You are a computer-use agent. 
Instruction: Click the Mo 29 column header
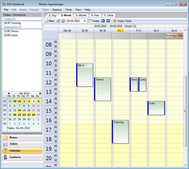click(67, 31)
